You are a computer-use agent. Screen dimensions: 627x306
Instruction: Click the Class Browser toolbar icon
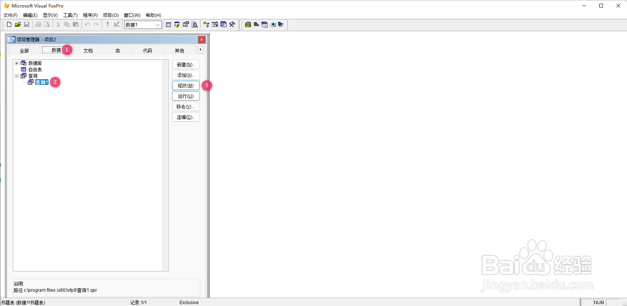206,24
